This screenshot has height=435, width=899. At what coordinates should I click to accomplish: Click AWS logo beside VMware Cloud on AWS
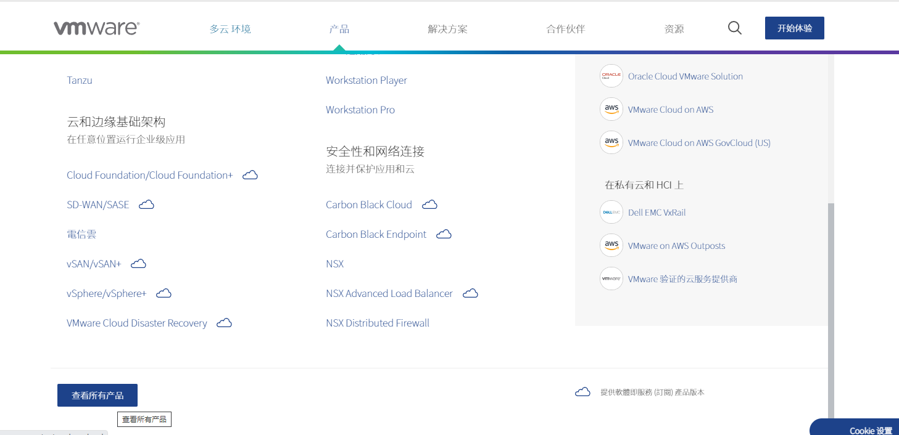tap(611, 109)
